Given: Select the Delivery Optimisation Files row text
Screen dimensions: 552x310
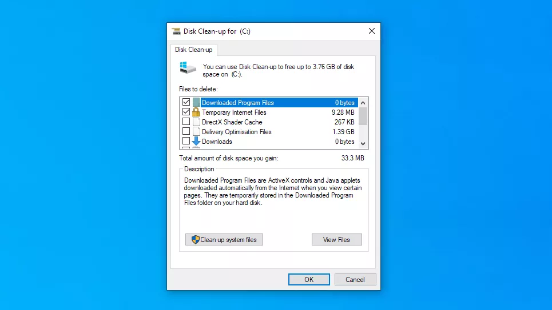Looking at the screenshot, I should pyautogui.click(x=237, y=132).
